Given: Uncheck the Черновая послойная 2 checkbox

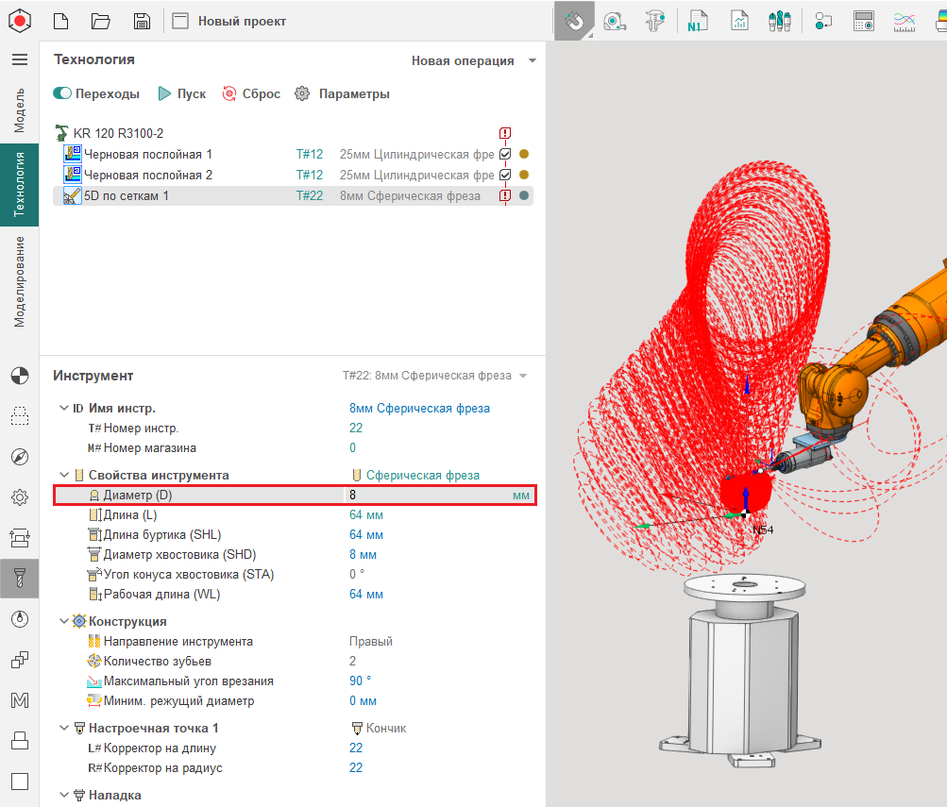Looking at the screenshot, I should point(505,175).
